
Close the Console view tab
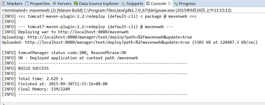pyautogui.click(x=169, y=3)
